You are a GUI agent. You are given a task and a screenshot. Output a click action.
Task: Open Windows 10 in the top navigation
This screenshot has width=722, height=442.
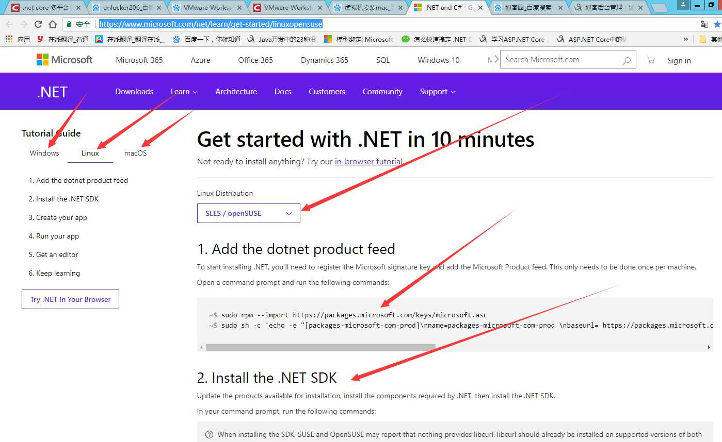point(439,60)
